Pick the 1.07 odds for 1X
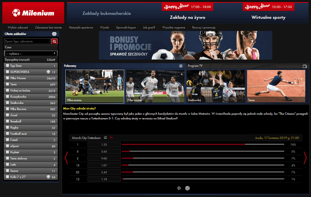 click(104, 165)
